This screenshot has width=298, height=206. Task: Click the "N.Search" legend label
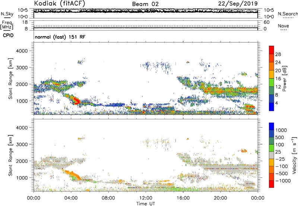(288, 14)
